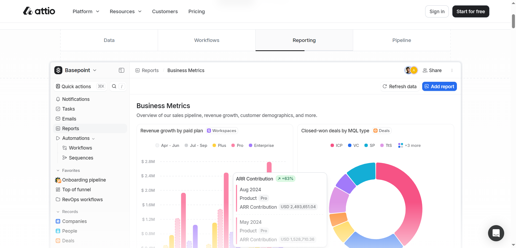Click the Reports breadcrumb icon
This screenshot has width=516, height=248.
tap(138, 70)
